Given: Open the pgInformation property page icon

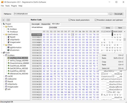Looking at the screenshot, I should (9, 47).
